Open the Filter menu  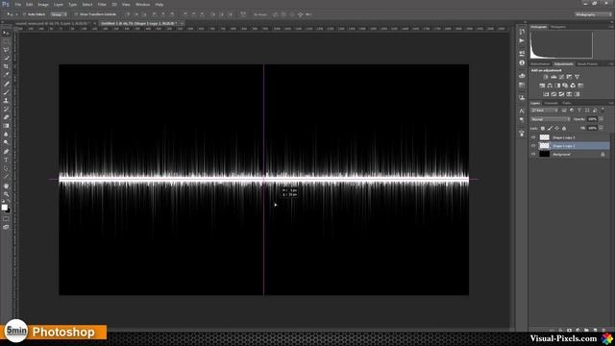point(102,4)
